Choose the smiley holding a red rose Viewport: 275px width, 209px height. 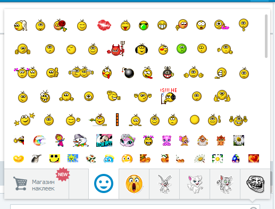[x=60, y=25]
